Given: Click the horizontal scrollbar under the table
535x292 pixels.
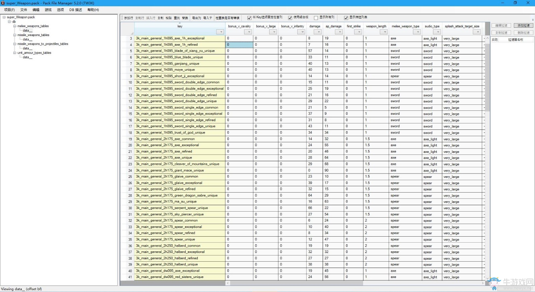Looking at the screenshot, I should (x=355, y=283).
